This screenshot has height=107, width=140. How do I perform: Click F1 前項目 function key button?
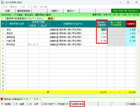pyautogui.click(x=7, y=104)
